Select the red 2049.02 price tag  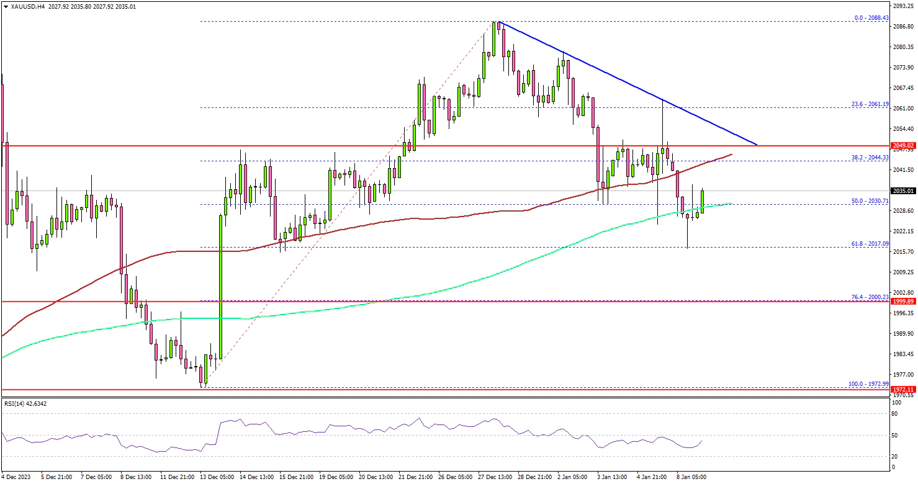[x=902, y=146]
